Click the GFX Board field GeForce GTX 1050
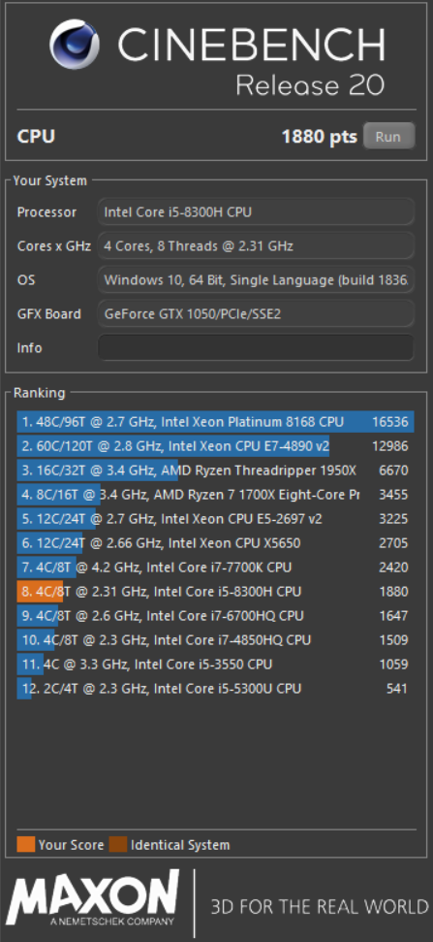The image size is (433, 942). [x=256, y=313]
